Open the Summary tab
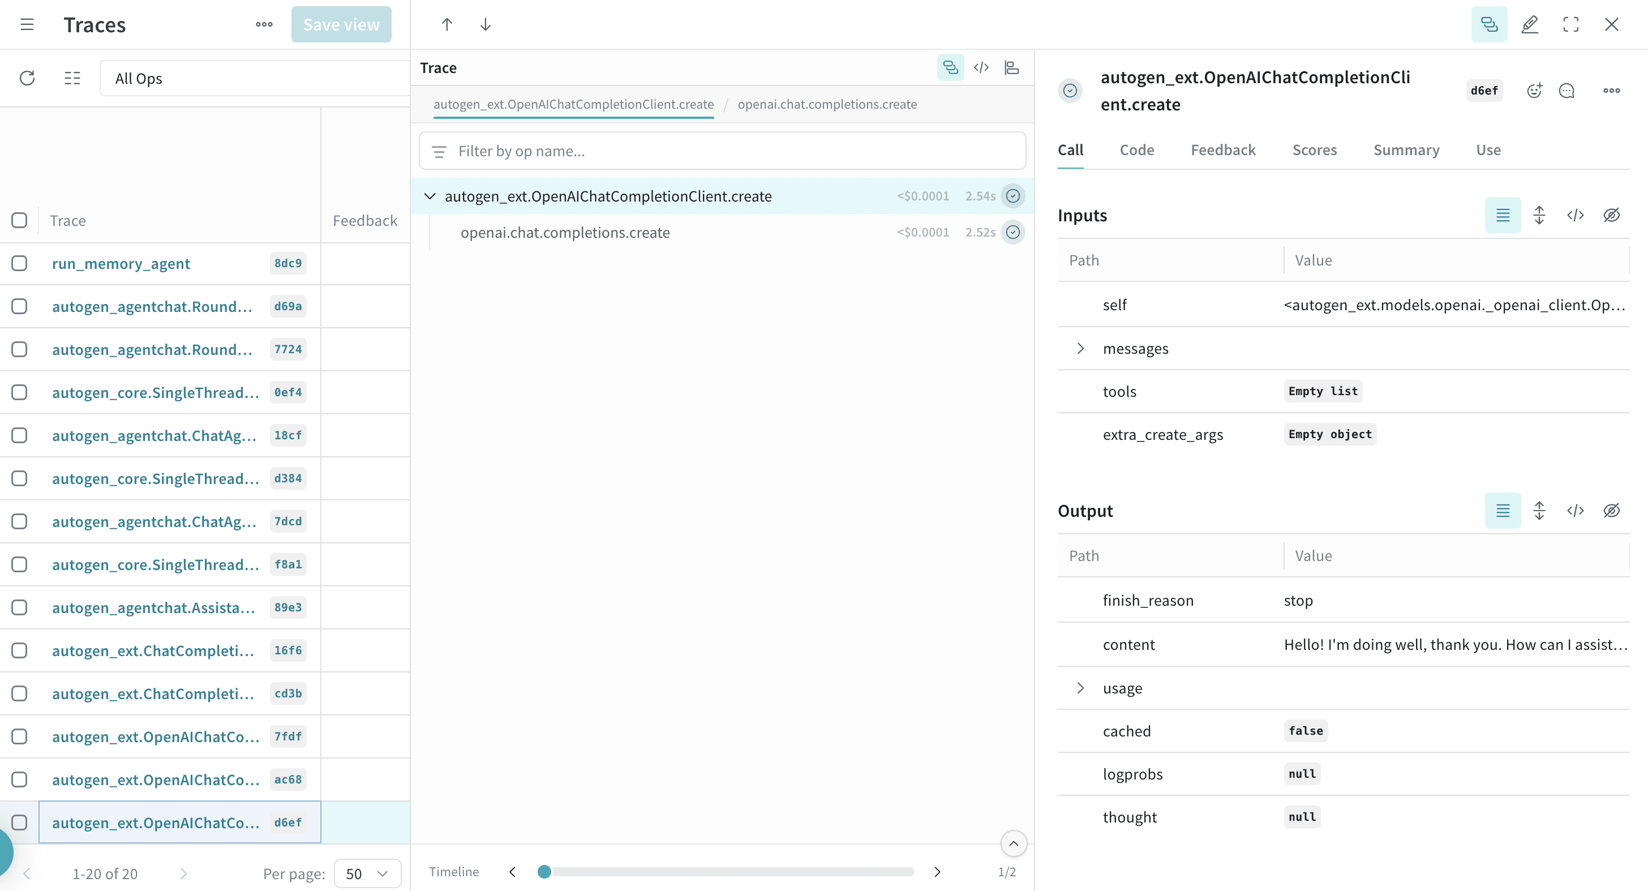 click(x=1406, y=150)
